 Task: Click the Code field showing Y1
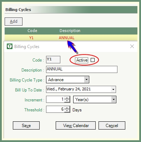coord(53,59)
